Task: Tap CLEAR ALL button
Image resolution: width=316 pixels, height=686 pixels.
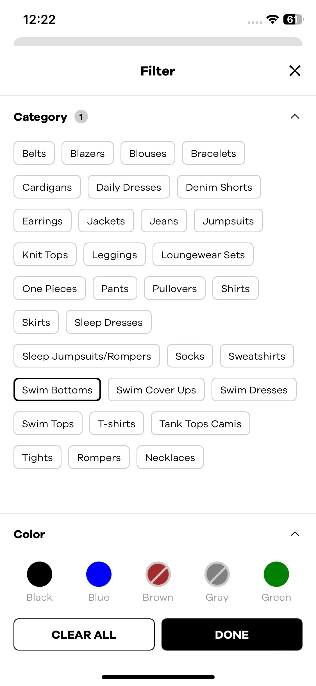Action: (84, 634)
